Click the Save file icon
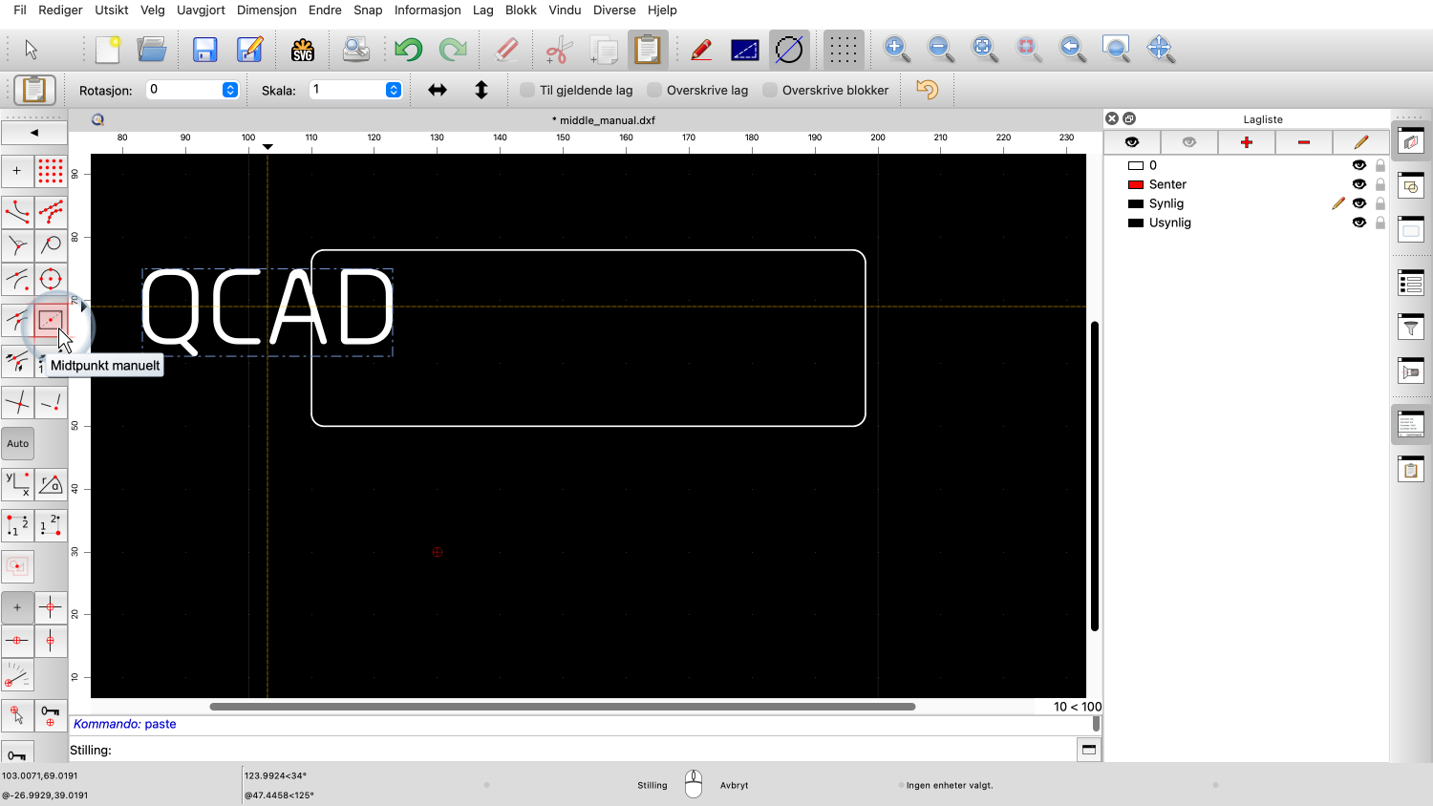 pyautogui.click(x=204, y=50)
